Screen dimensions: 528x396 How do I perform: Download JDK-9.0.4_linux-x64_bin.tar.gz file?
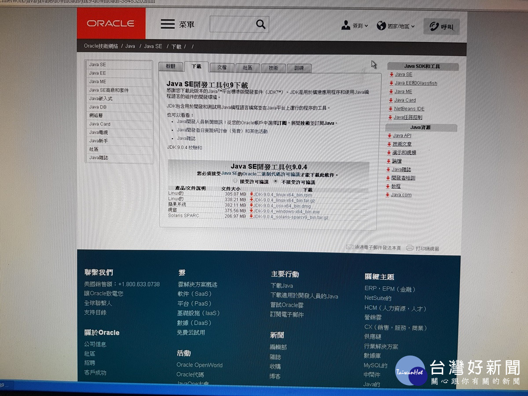284,200
